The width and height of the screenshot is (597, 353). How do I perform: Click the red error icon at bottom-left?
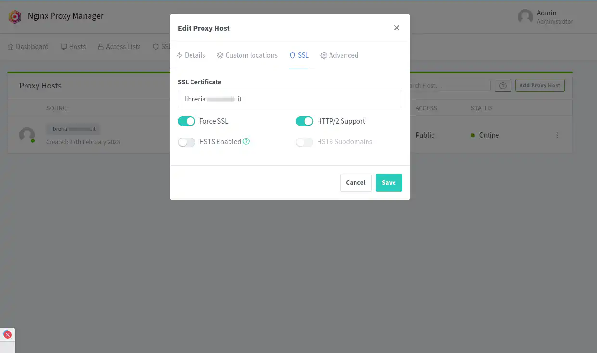tap(7, 334)
